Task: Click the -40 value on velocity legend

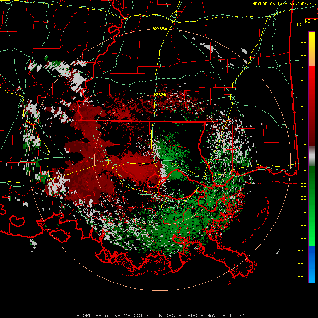Action: pyautogui.click(x=302, y=211)
